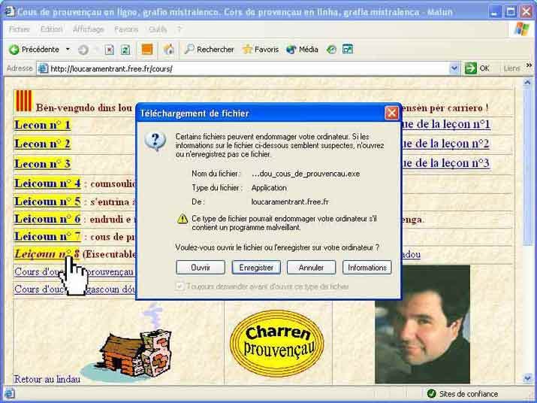The height and width of the screenshot is (403, 537).
Task: Click the green Précédente back arrow icon
Action: pos(14,50)
